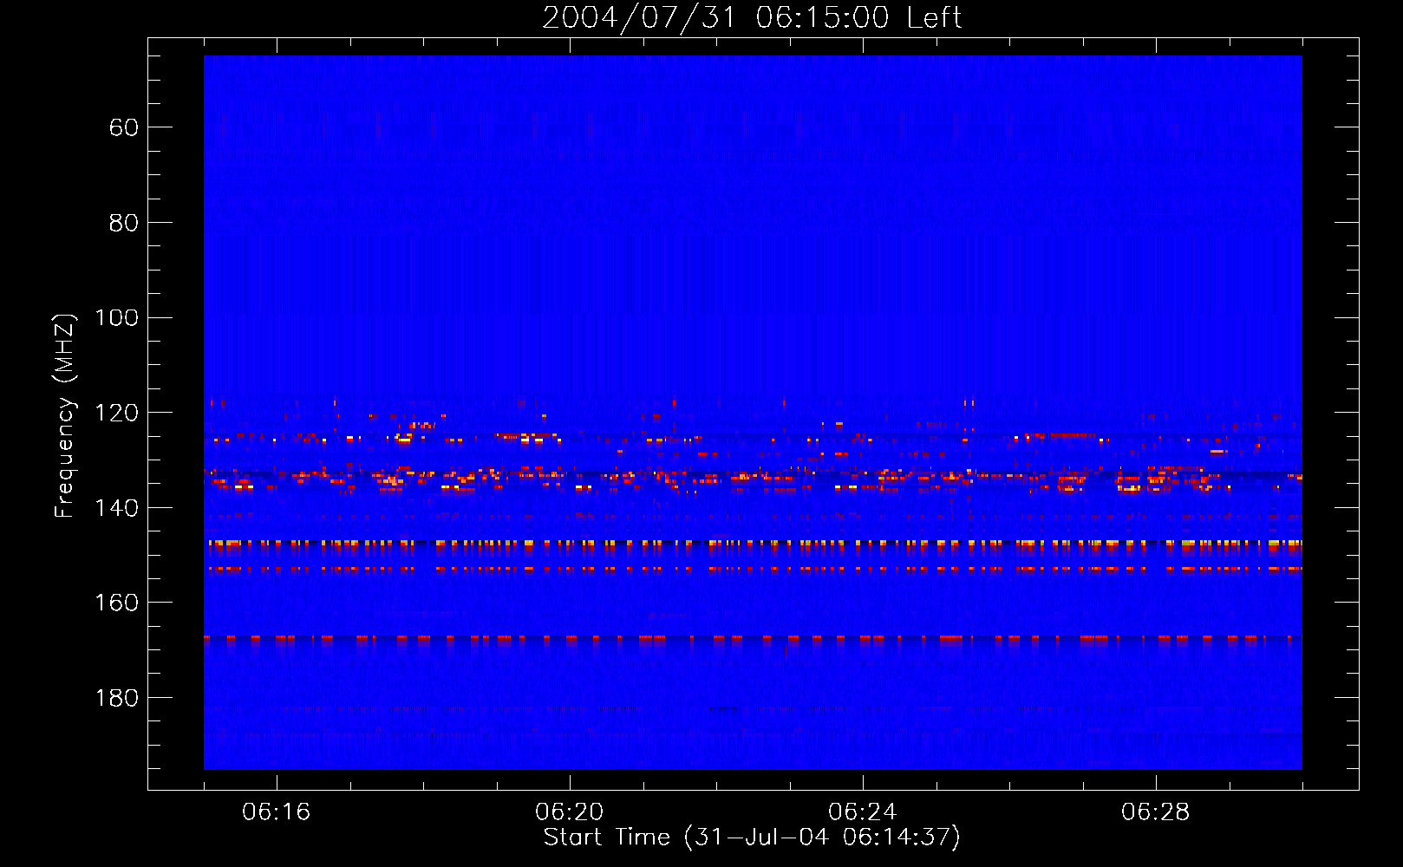Click the 60 MHz frequency tick label

(x=123, y=127)
